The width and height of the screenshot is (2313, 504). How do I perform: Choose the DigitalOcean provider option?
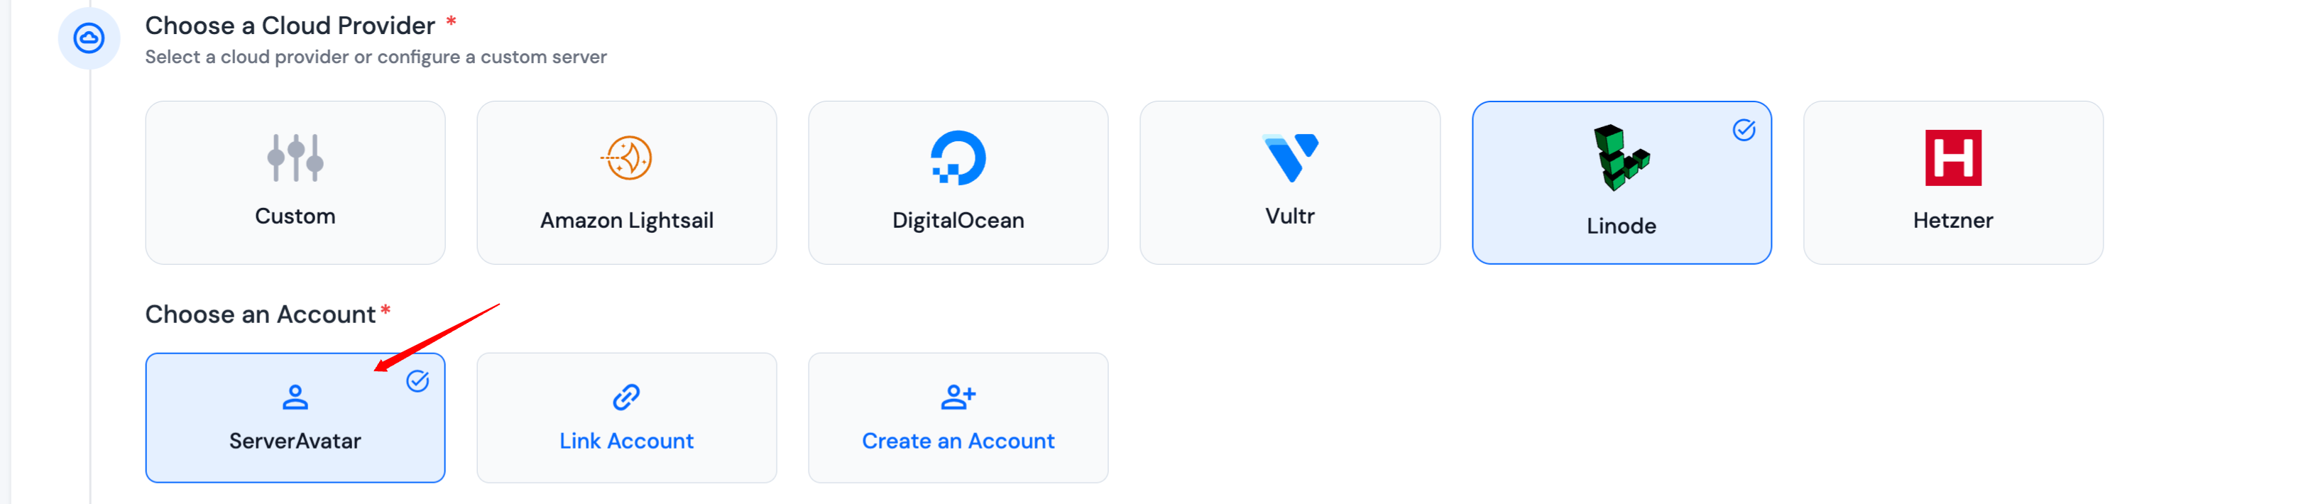(x=958, y=220)
